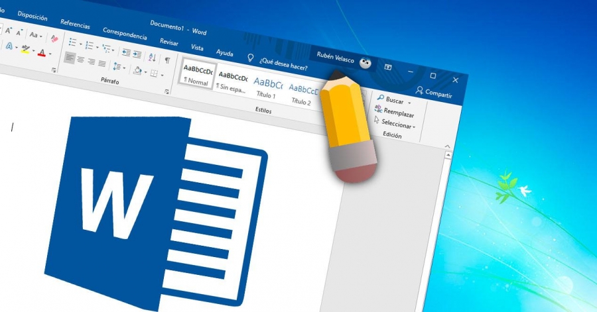Image resolution: width=597 pixels, height=312 pixels.
Task: Apply red font color
Action: click(x=42, y=52)
